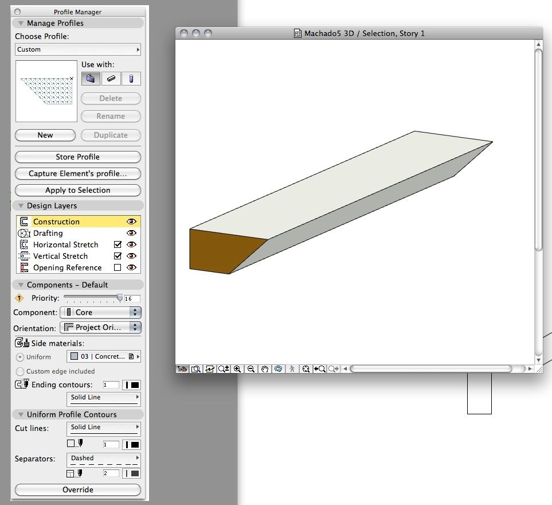This screenshot has height=505, width=552.
Task: Select Custom edge included radio button
Action: [20, 371]
